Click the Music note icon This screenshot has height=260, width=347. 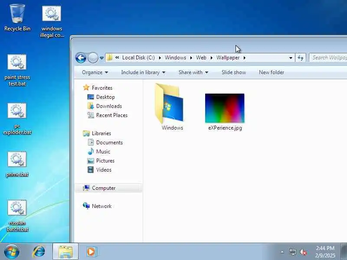pos(91,151)
